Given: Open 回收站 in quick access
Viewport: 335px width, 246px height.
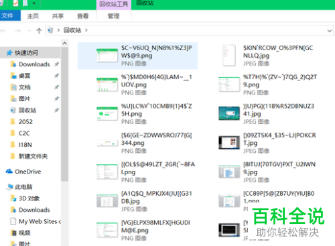Looking at the screenshot, I should (27, 111).
